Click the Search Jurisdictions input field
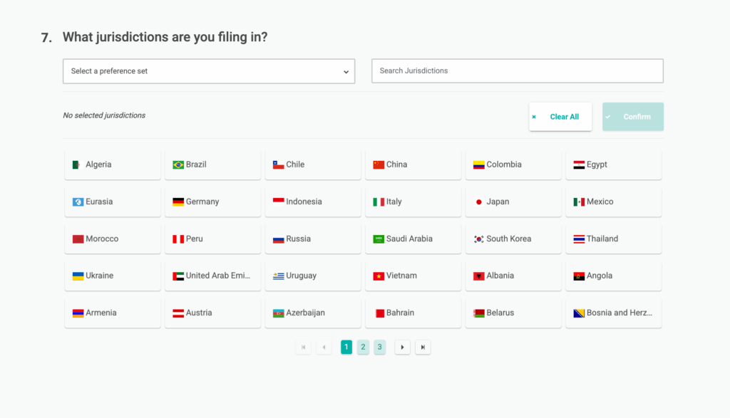The height and width of the screenshot is (418, 730). pos(517,70)
